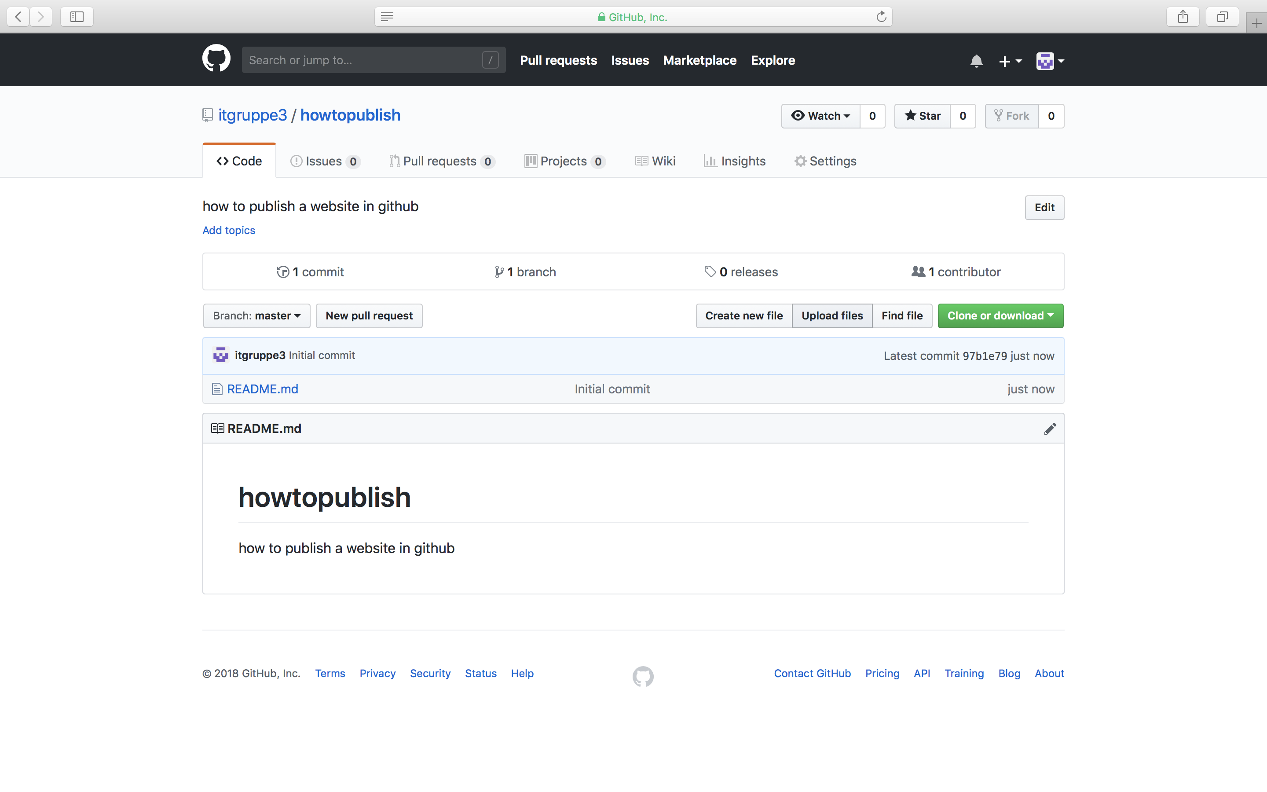Click the New pull request button
The height and width of the screenshot is (792, 1267).
[x=369, y=315]
